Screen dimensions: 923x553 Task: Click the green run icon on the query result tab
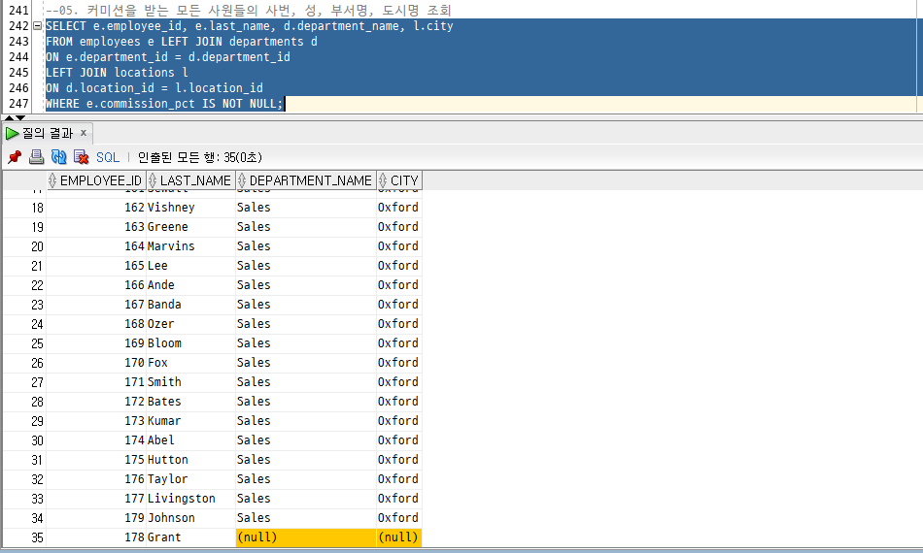12,134
